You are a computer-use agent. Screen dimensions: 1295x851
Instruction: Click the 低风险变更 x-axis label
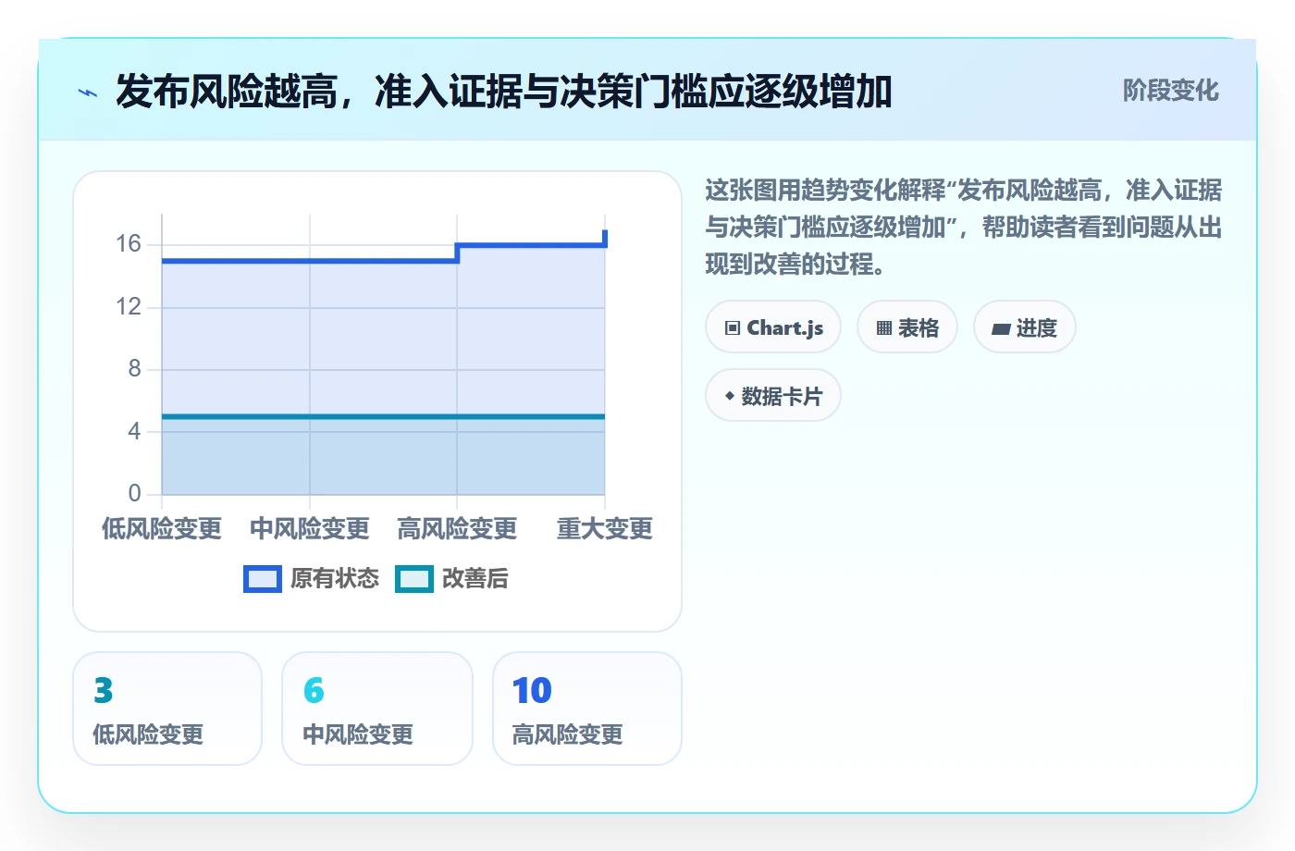(x=162, y=529)
